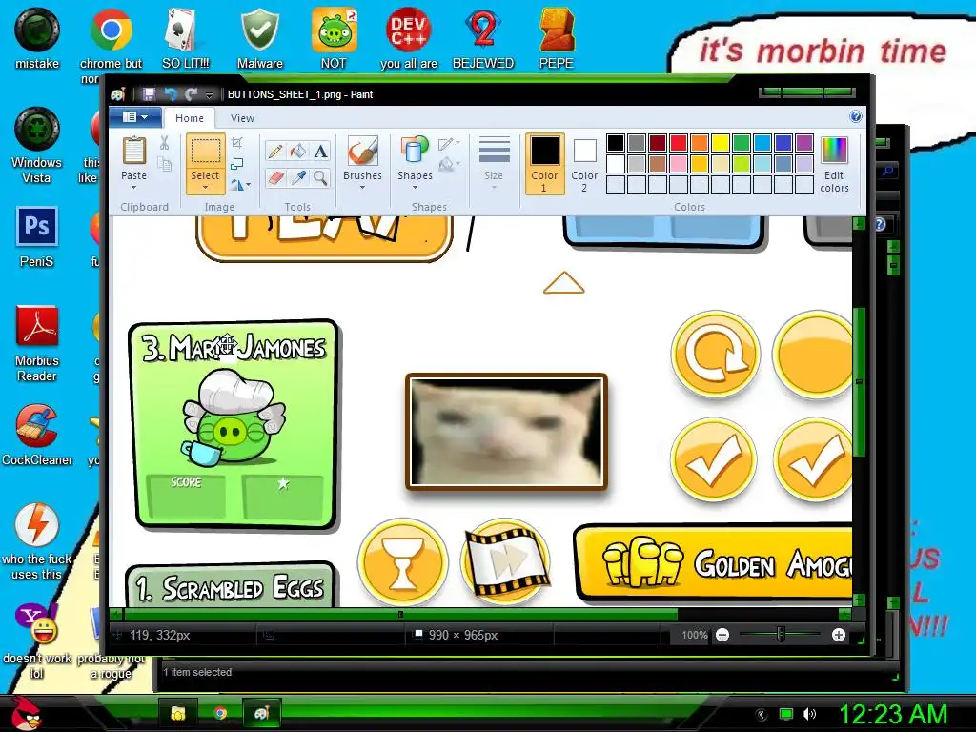
Task: Open the Shape fill dropdown
Action: click(x=450, y=164)
